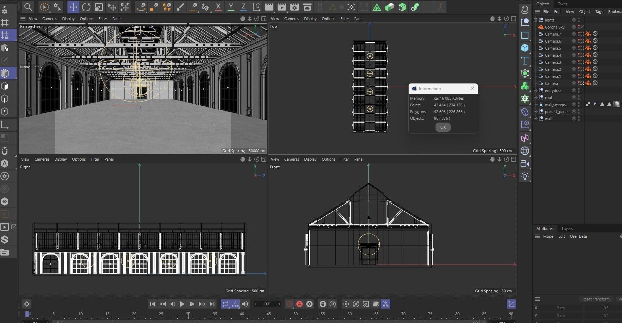Expand the roof group
This screenshot has height=323, width=622.
click(x=535, y=98)
